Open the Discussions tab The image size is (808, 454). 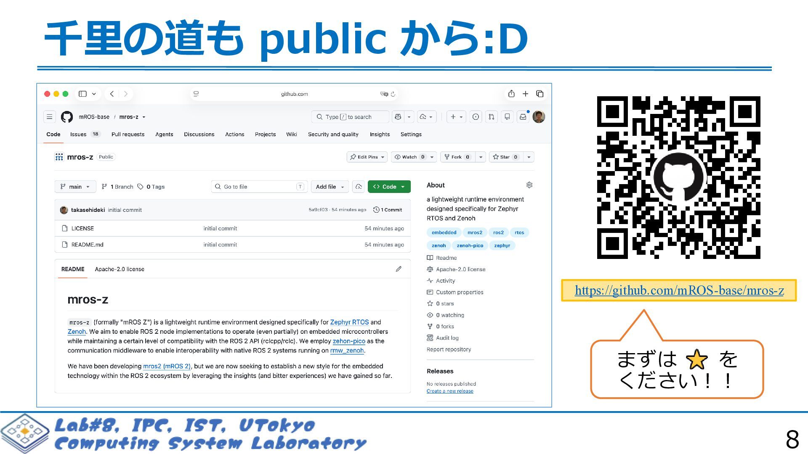(199, 134)
